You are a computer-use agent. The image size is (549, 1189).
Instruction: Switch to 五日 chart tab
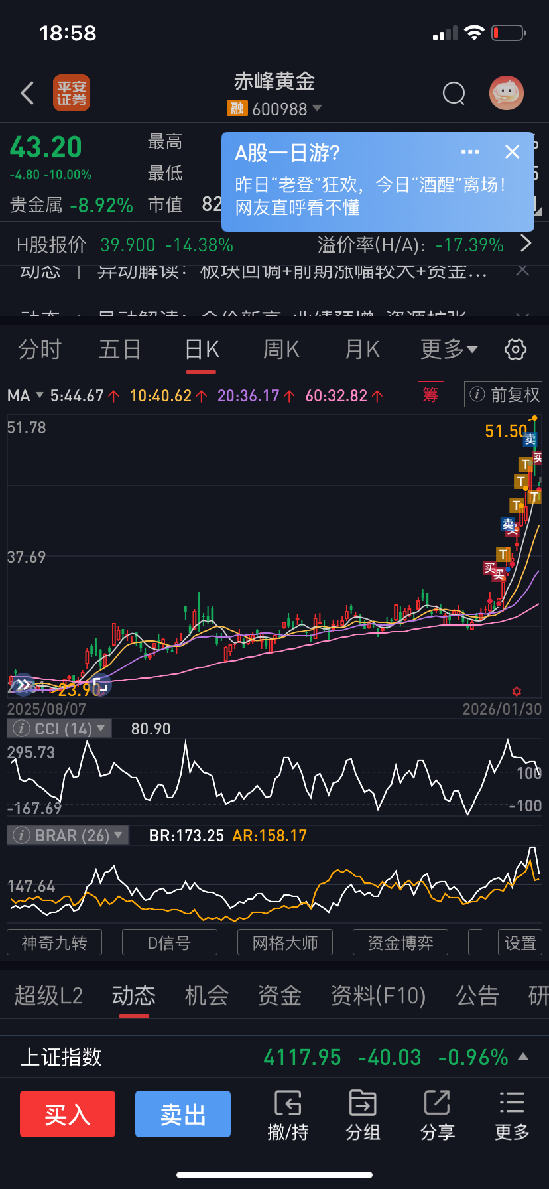point(120,349)
